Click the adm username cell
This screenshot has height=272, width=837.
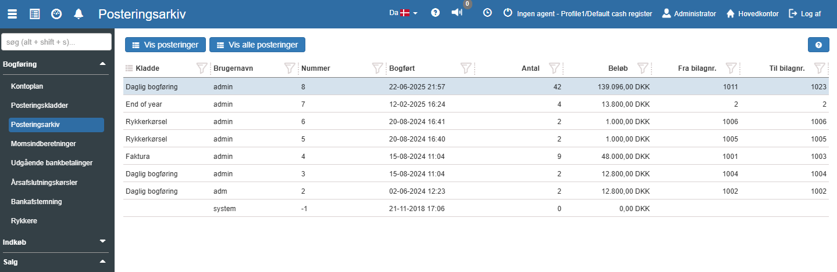220,191
